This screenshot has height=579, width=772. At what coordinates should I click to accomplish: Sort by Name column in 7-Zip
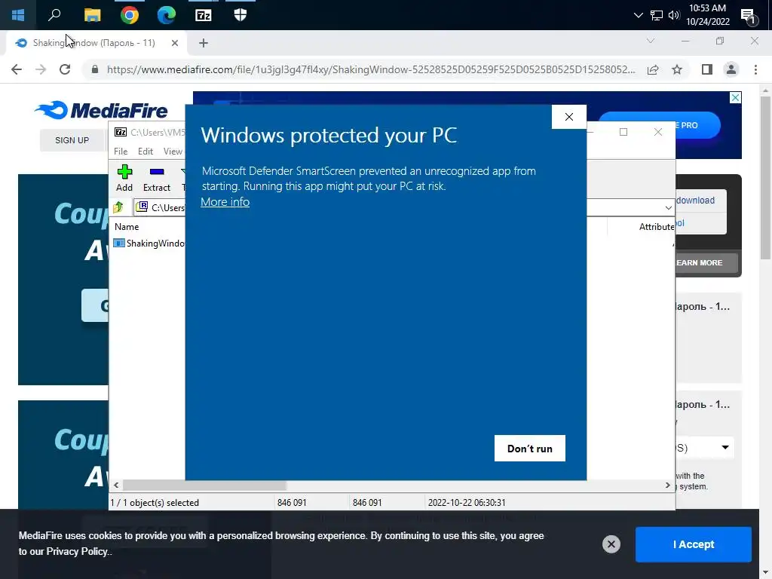coord(127,227)
